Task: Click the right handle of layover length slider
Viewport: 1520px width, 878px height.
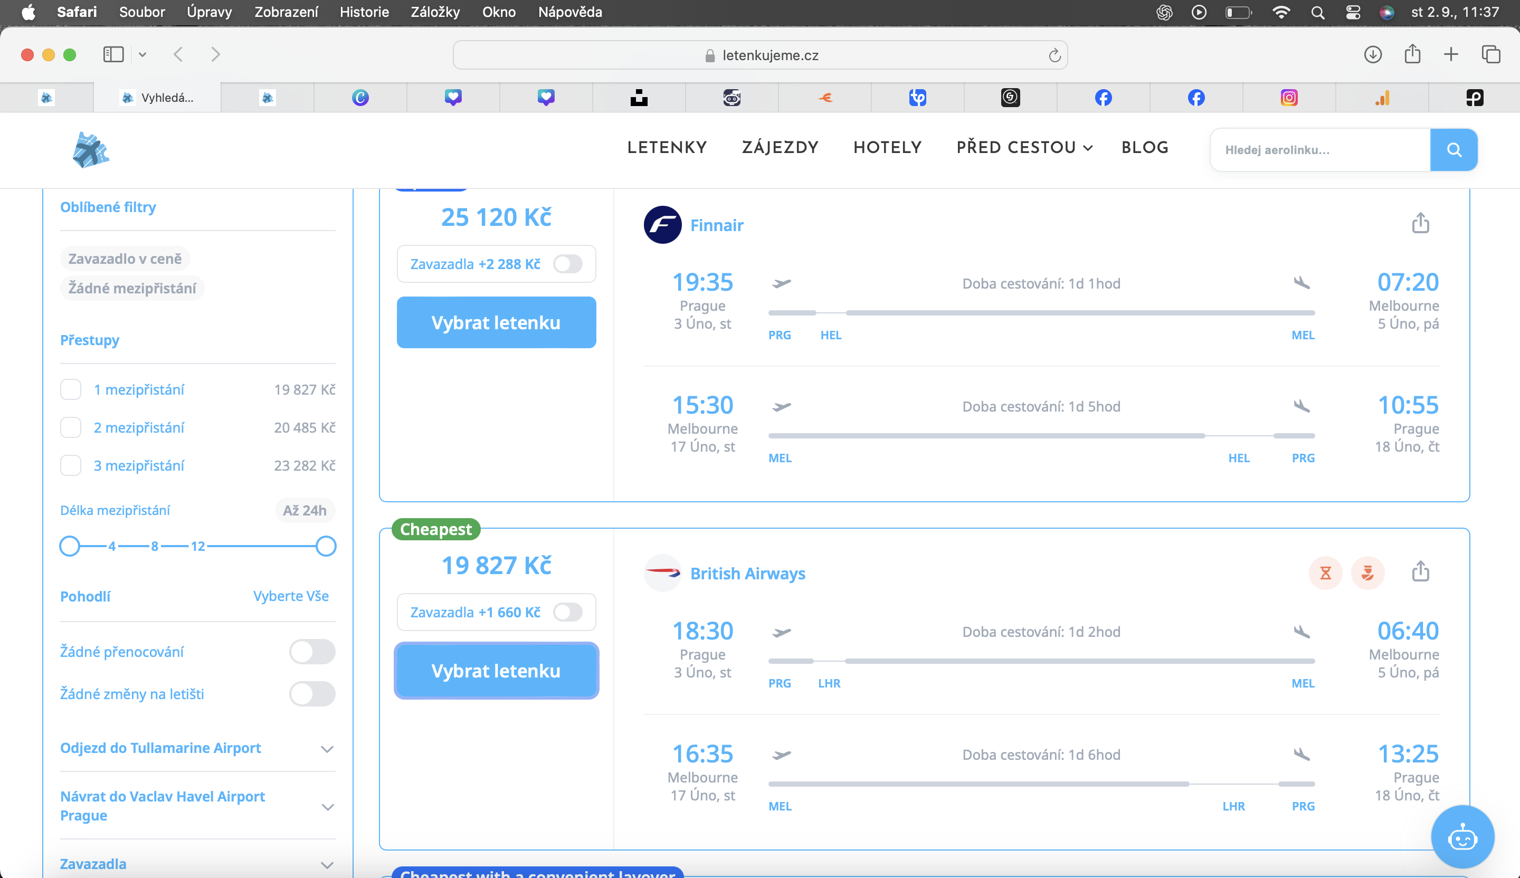Action: pos(326,546)
